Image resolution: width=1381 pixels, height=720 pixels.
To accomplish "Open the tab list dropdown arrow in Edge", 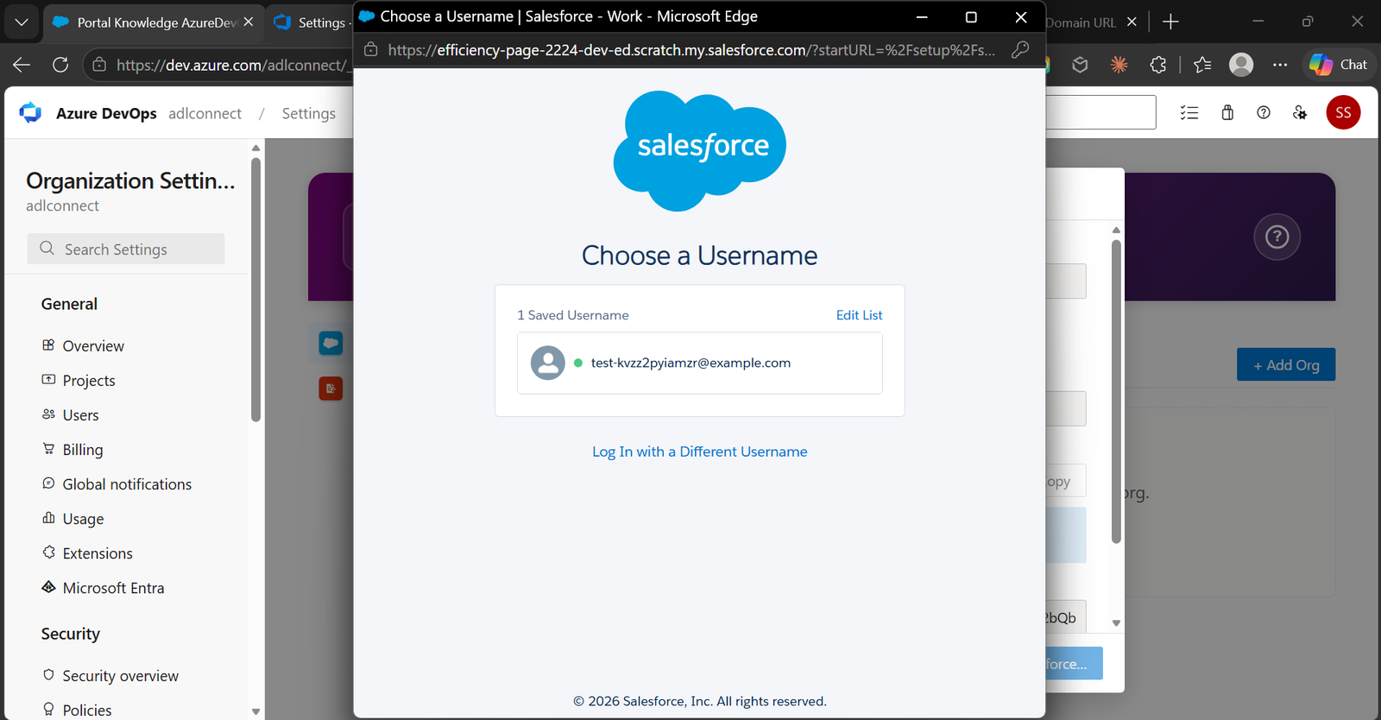I will pyautogui.click(x=22, y=22).
